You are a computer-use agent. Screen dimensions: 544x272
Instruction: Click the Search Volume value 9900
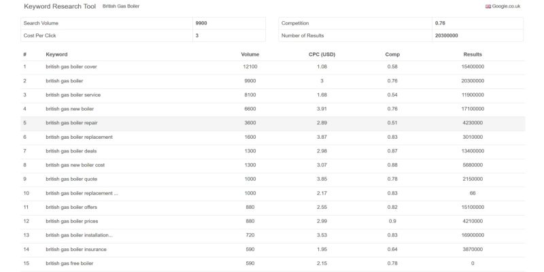click(x=202, y=23)
